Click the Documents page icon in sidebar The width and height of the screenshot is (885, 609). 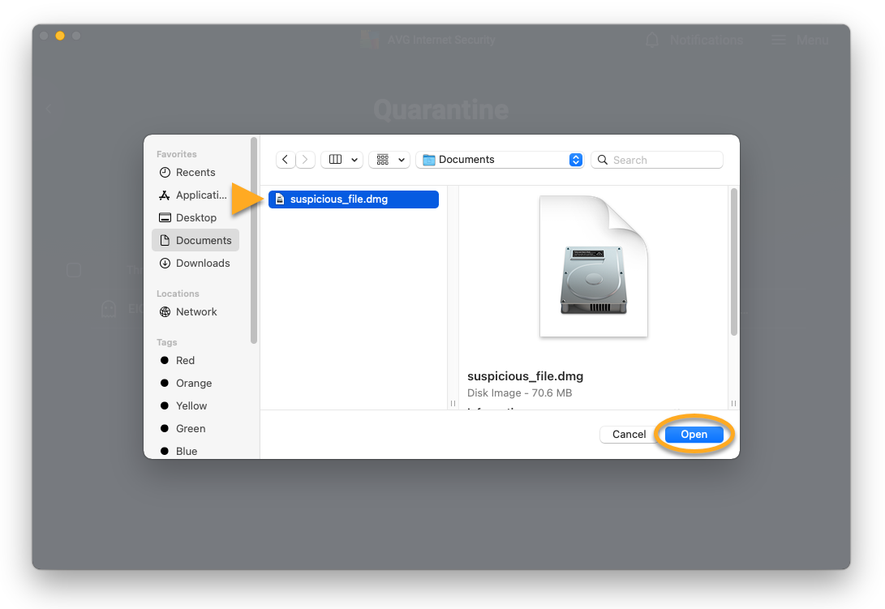tap(165, 241)
